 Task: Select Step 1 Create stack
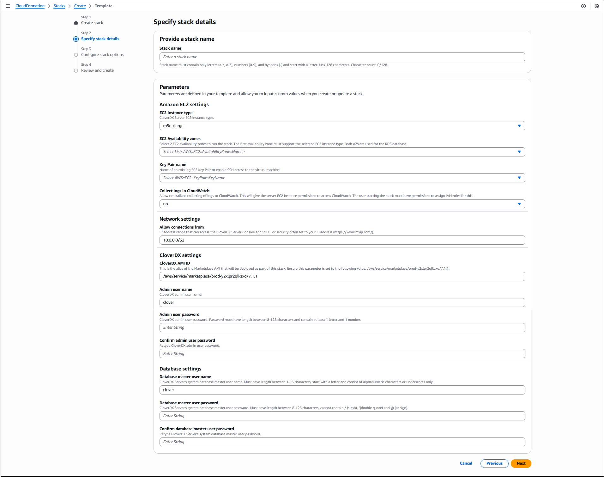(92, 22)
